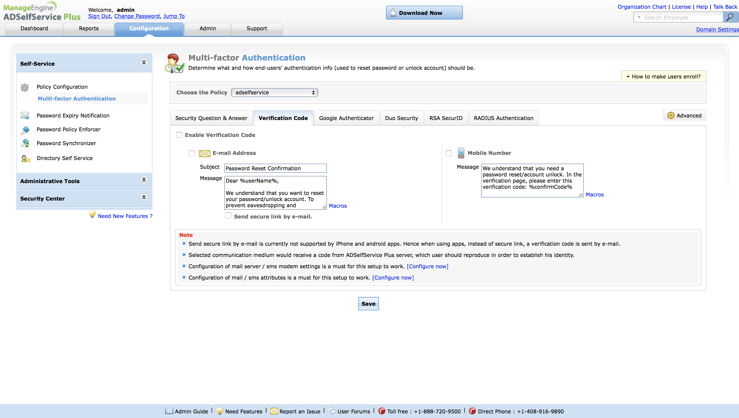Click the Report an Issue envelope icon

pos(274,411)
